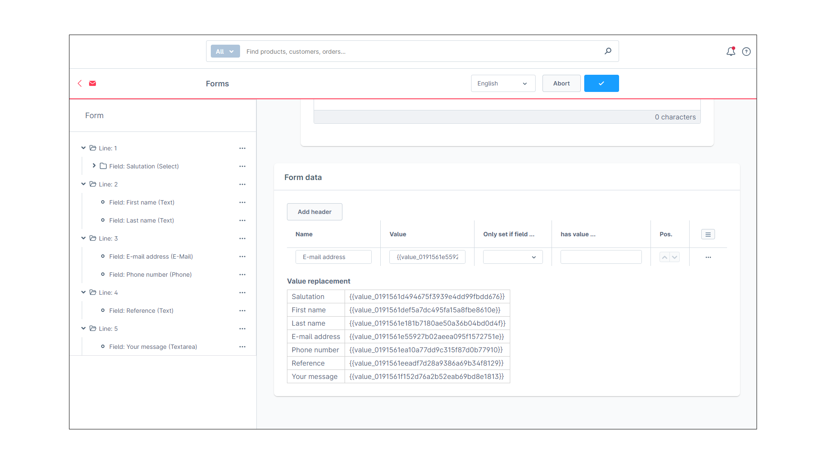Image resolution: width=826 pixels, height=464 pixels.
Task: Click the 0 characters counter
Action: click(675, 117)
